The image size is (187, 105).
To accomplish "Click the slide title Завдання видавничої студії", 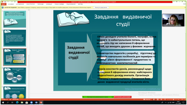I will (123, 20).
